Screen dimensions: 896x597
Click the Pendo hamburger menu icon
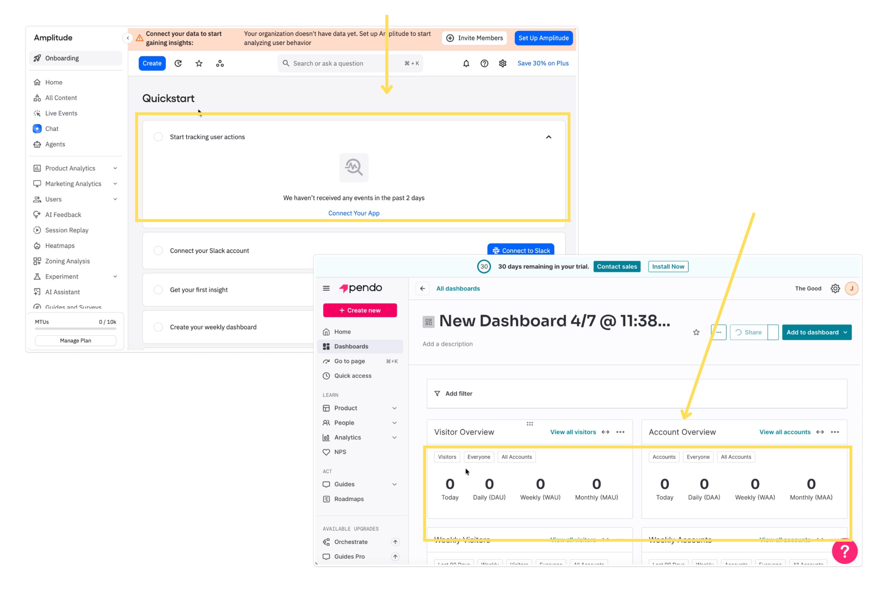[x=326, y=288]
